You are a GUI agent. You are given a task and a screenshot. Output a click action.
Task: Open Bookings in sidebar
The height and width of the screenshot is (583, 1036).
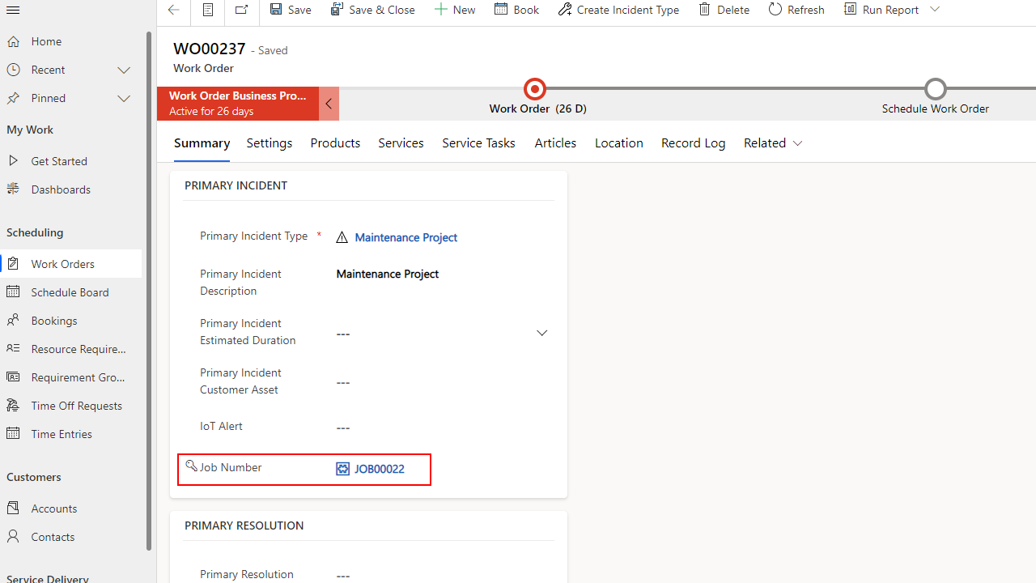tap(71, 321)
